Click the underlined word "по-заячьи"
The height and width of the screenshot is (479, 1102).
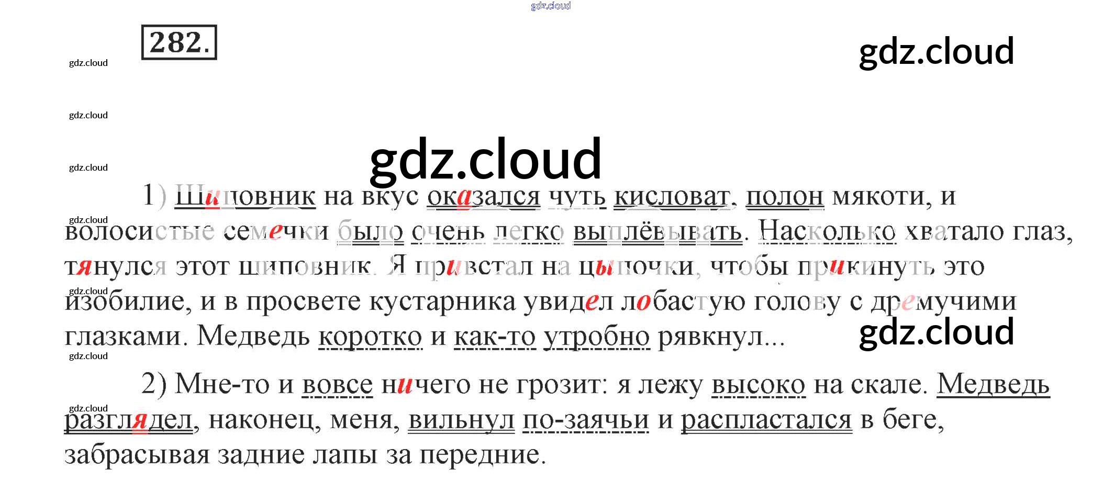585,420
